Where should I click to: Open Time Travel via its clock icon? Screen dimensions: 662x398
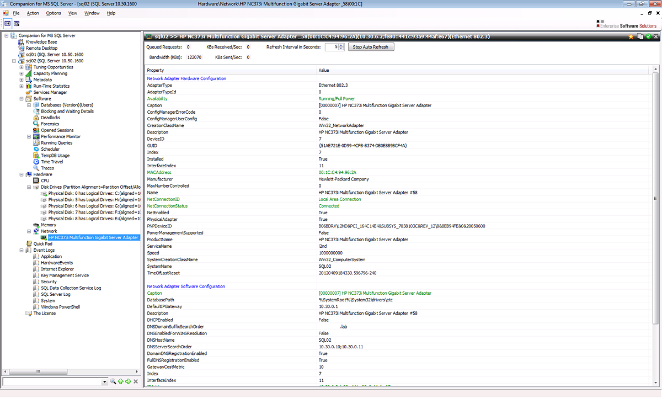coord(36,162)
